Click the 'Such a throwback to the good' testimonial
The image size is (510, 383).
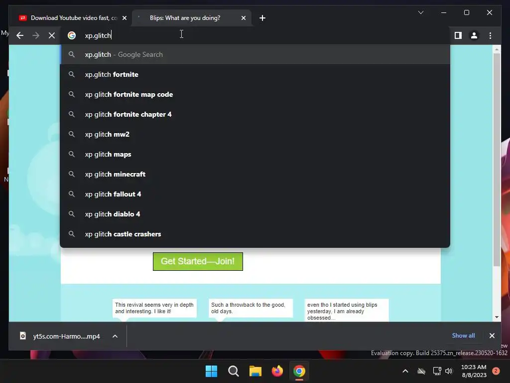251,308
